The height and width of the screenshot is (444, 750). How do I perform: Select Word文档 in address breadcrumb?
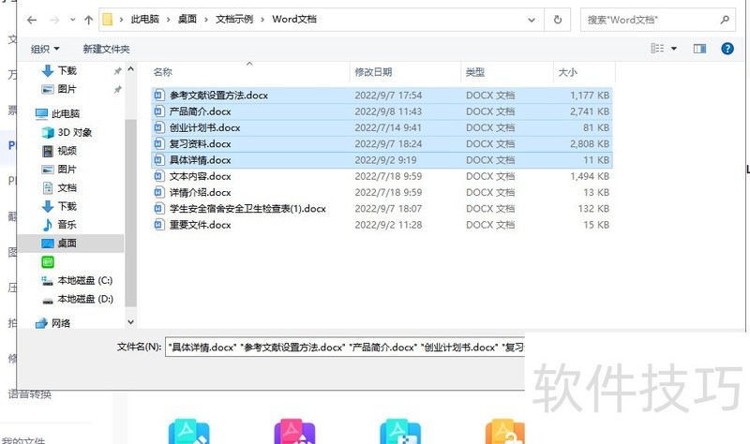[x=294, y=19]
